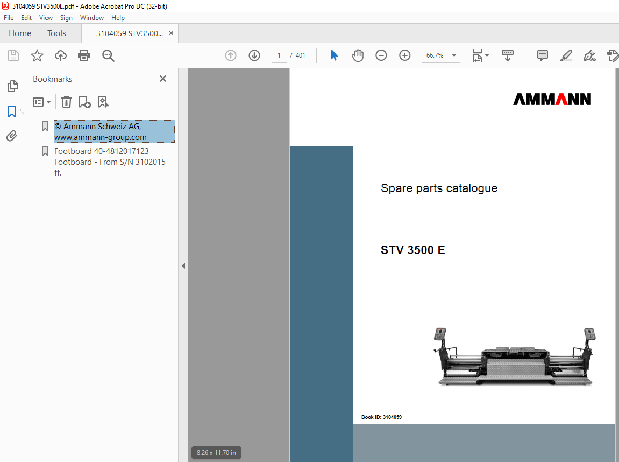Image resolution: width=619 pixels, height=462 pixels.
Task: Delete selected bookmark trash icon
Action: (x=66, y=102)
